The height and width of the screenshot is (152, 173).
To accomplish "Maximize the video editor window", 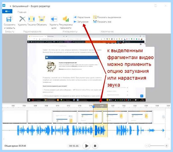I will point(155,6).
